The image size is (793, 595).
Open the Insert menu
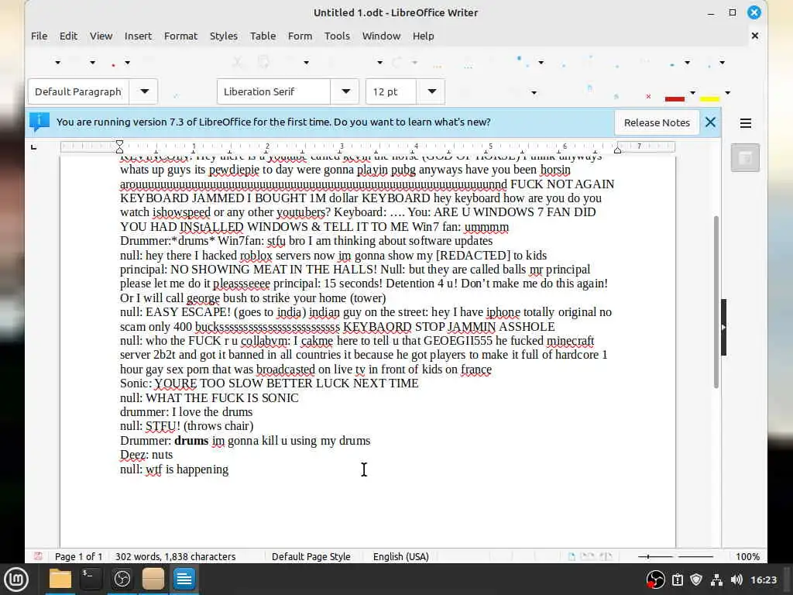pyautogui.click(x=138, y=36)
